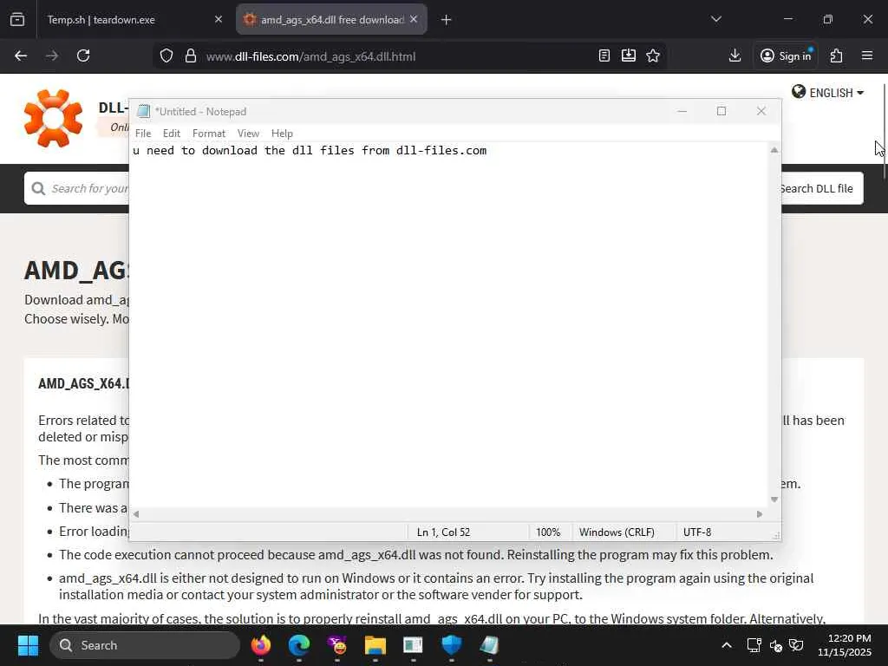Click Notepad vertical scroll up arrow
888x666 pixels.
[x=774, y=150]
